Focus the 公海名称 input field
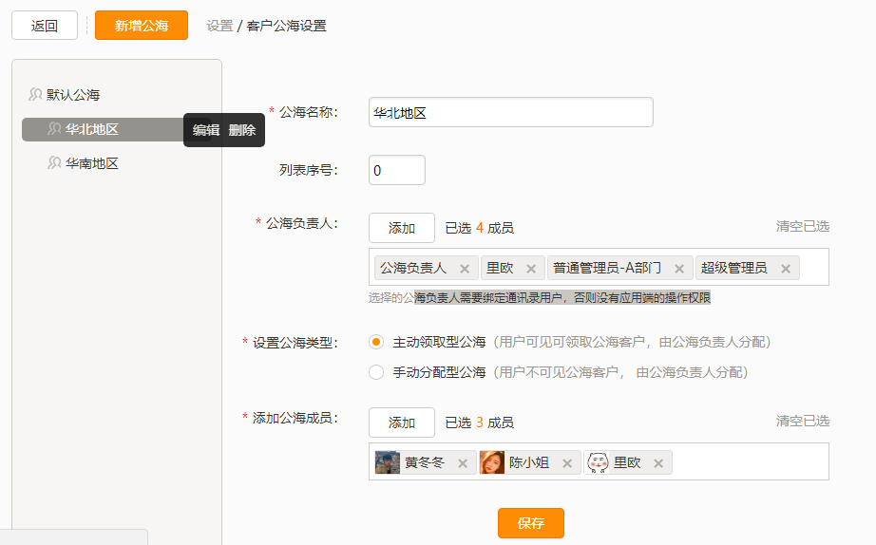876x545 pixels. tap(510, 112)
